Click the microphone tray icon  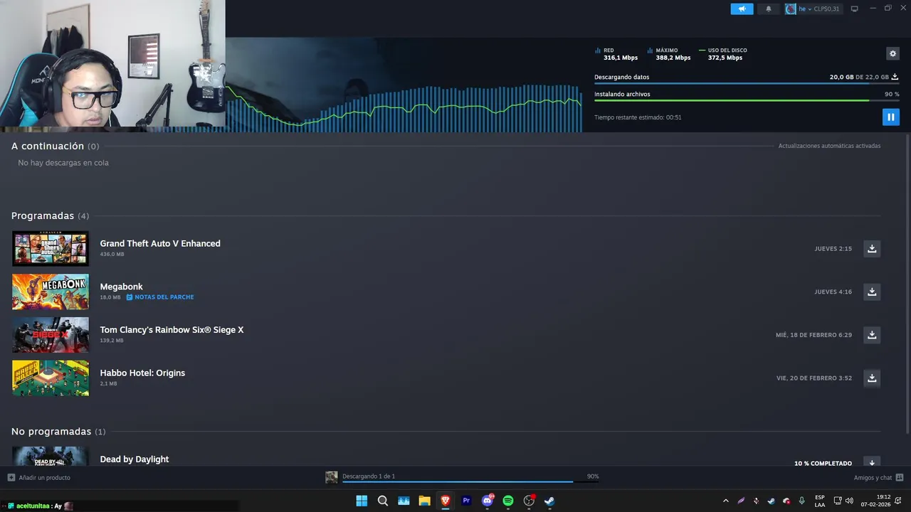point(802,501)
